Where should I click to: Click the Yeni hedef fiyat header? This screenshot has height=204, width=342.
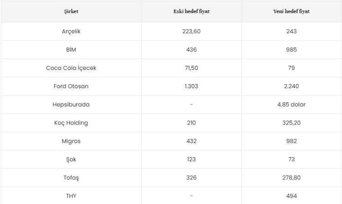(291, 11)
